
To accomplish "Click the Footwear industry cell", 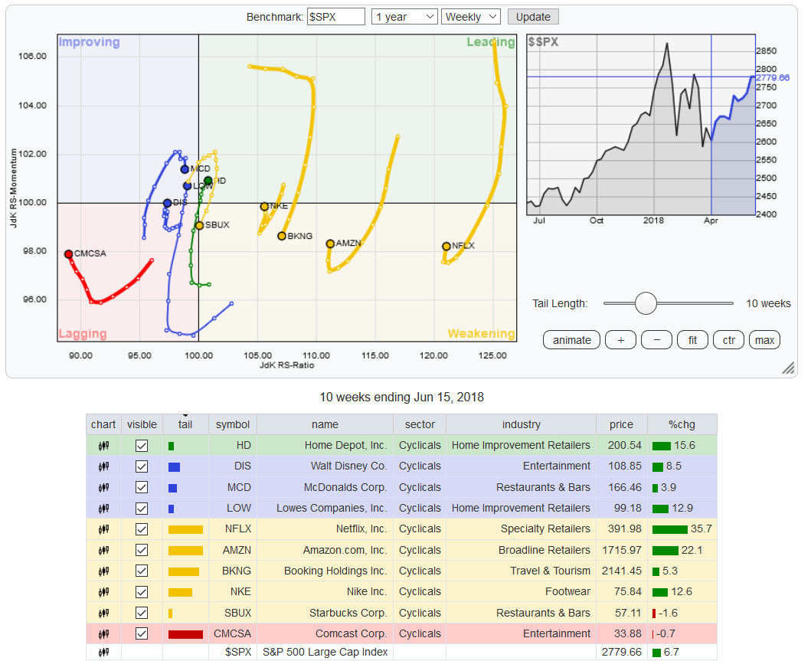I will pos(521,592).
